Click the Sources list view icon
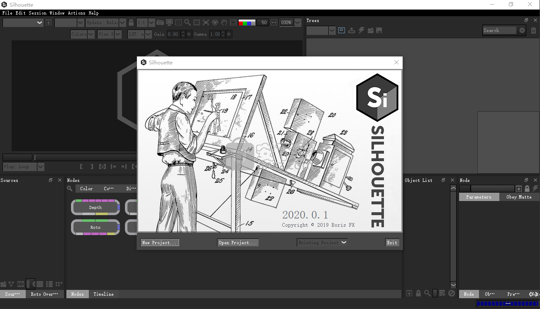This screenshot has height=309, width=540. [x=40, y=284]
